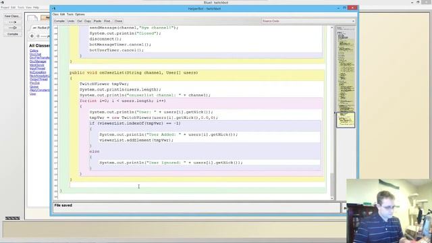432x243 pixels.
Task: Click Compile button in the BlueJ main window
Action: click(12, 34)
